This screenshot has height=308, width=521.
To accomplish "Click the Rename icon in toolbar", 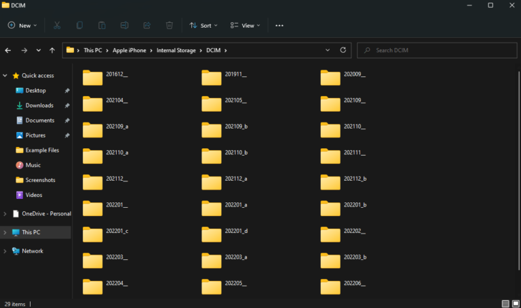I will (x=124, y=25).
